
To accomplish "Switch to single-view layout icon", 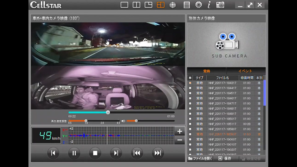I will 124,5.
